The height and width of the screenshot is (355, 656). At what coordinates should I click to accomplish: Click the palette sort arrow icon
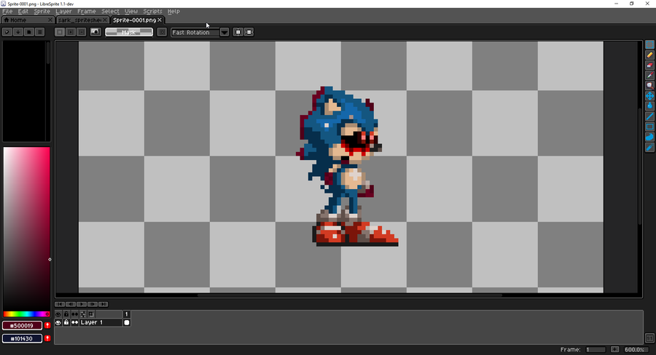[x=18, y=32]
